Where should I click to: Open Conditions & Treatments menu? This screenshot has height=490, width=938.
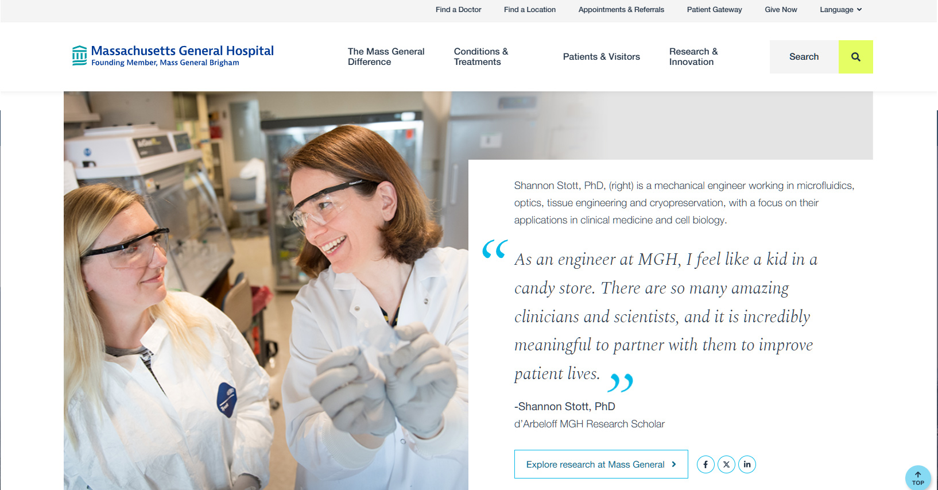pyautogui.click(x=481, y=57)
